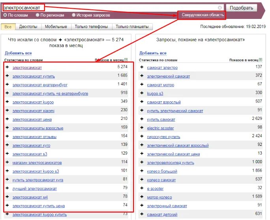
Task: Click plus icon next to 'электросамокат купить'
Action: [7, 76]
